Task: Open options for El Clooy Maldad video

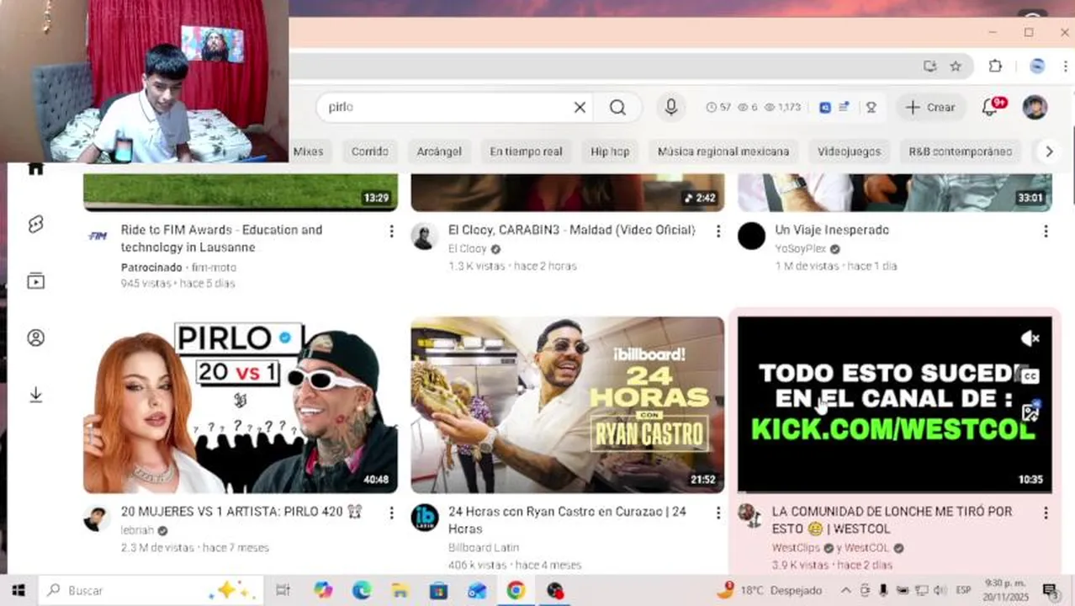Action: click(718, 231)
